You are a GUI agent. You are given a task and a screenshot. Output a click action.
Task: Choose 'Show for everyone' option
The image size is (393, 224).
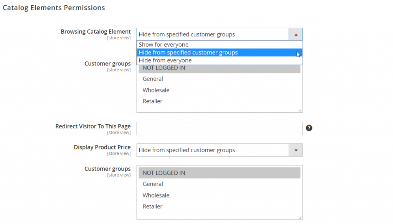pos(164,45)
